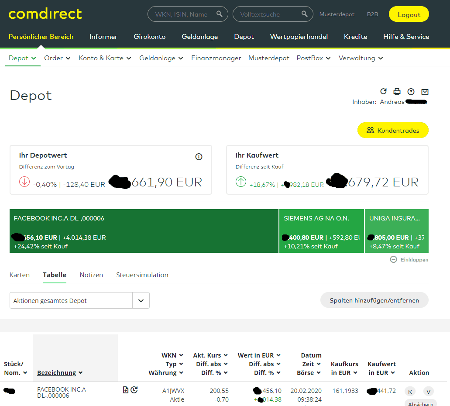Sort by Akt. Kurs column
This screenshot has height=406, width=450.
coord(210,355)
